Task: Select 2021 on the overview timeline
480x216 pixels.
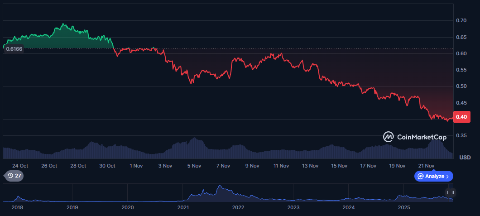Action: pyautogui.click(x=183, y=207)
